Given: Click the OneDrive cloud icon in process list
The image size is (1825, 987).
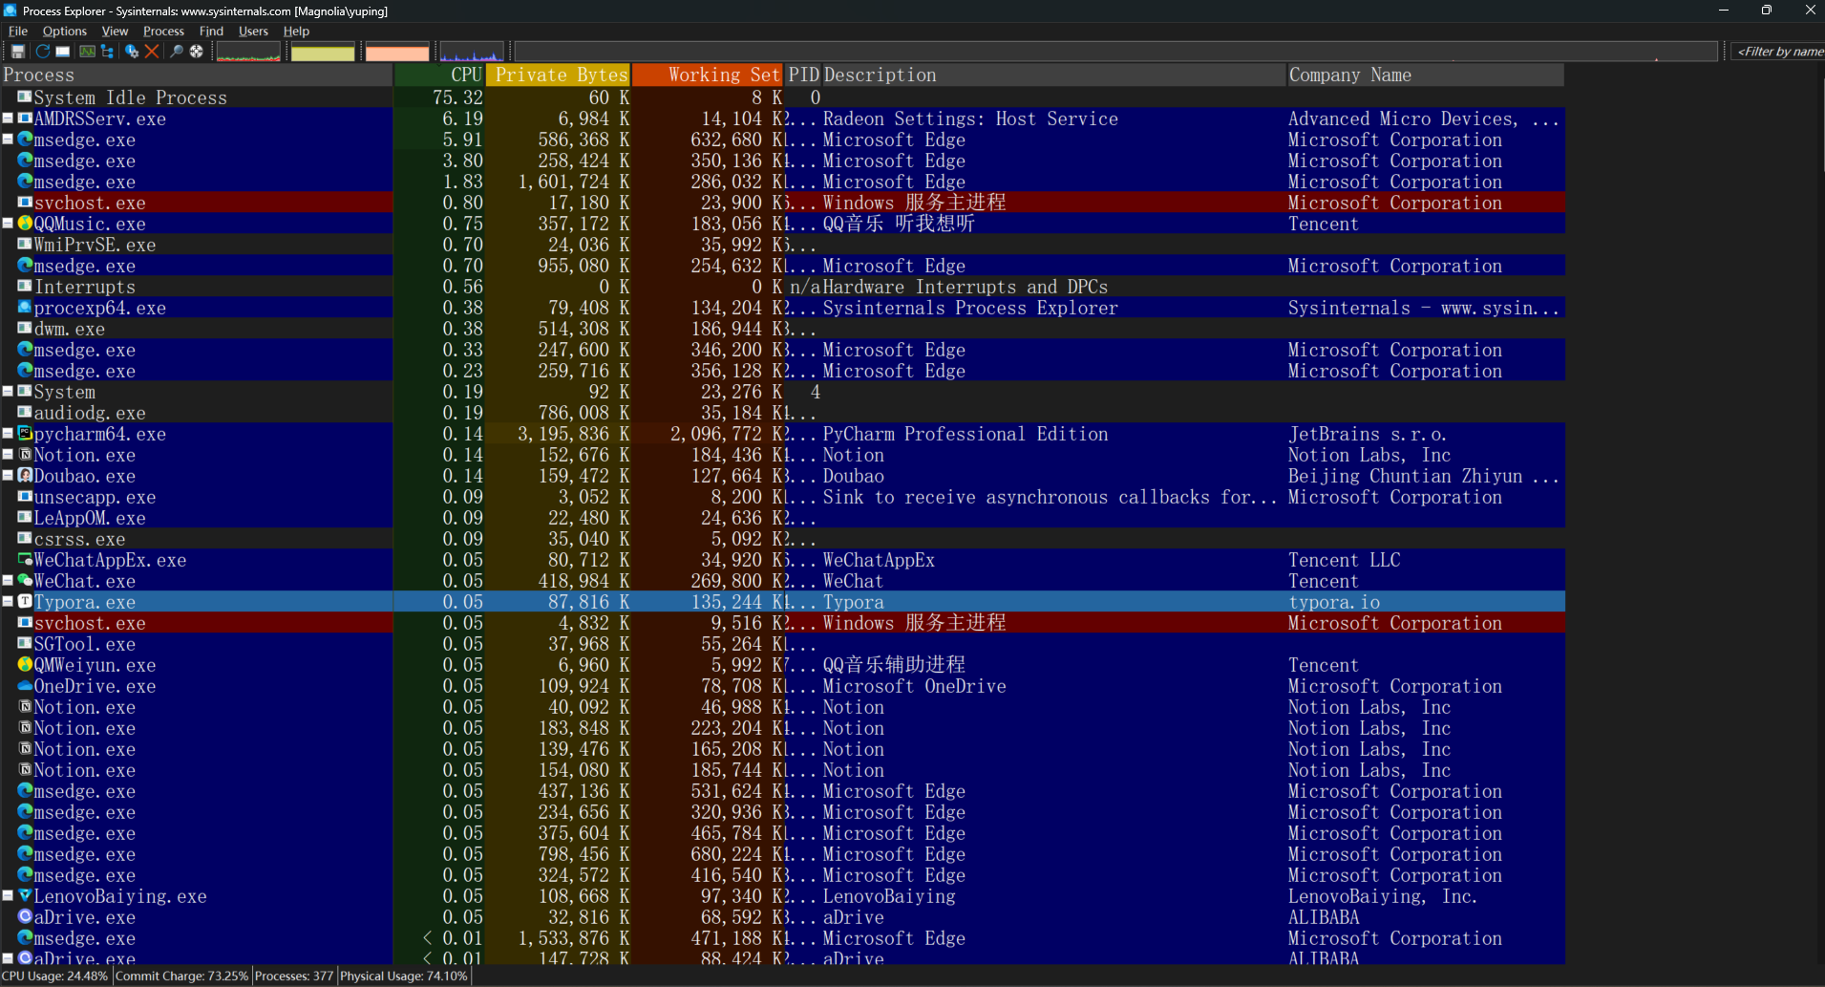Looking at the screenshot, I should (25, 686).
